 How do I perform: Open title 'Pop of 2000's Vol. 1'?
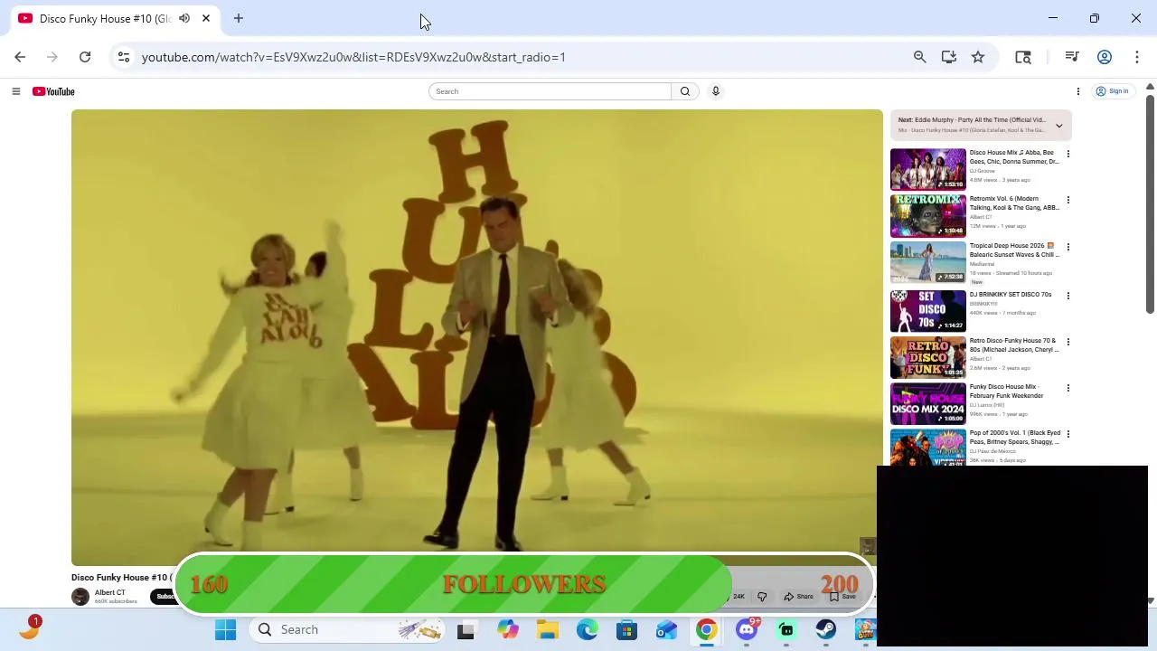[x=1015, y=438]
